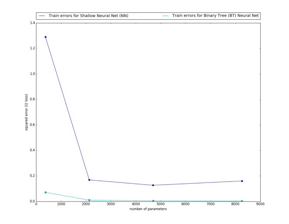Select the blue data point near 4700 parameters
Screen dimensions: 289x224
[153, 185]
